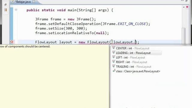The height and width of the screenshot is (108, 192).
Task: Click the Java file icon on Belajar.java tab
Action: 12,2
